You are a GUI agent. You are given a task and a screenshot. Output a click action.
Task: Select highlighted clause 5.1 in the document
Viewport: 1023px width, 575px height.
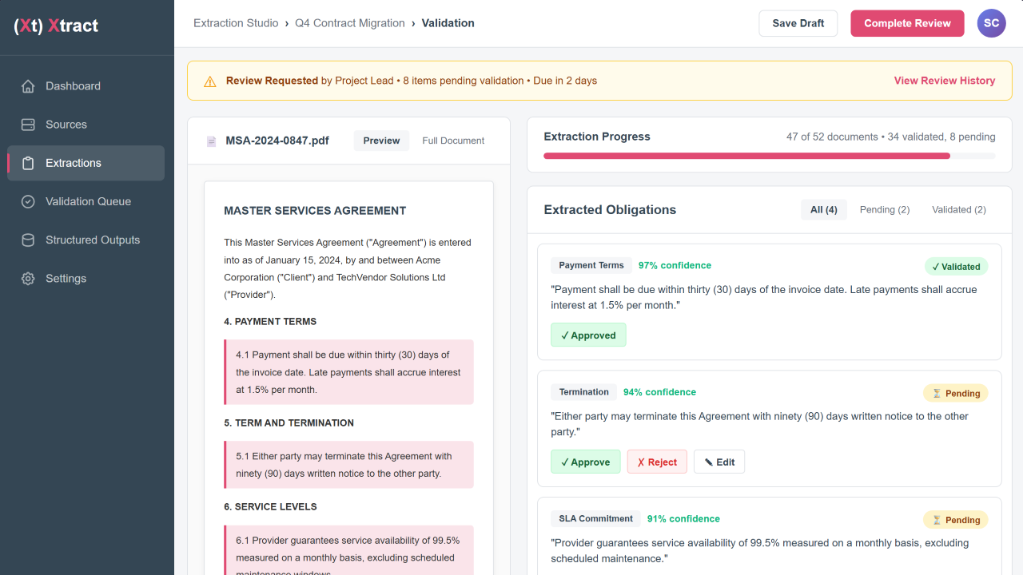(x=348, y=465)
